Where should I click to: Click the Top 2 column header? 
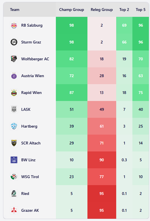point(124,10)
